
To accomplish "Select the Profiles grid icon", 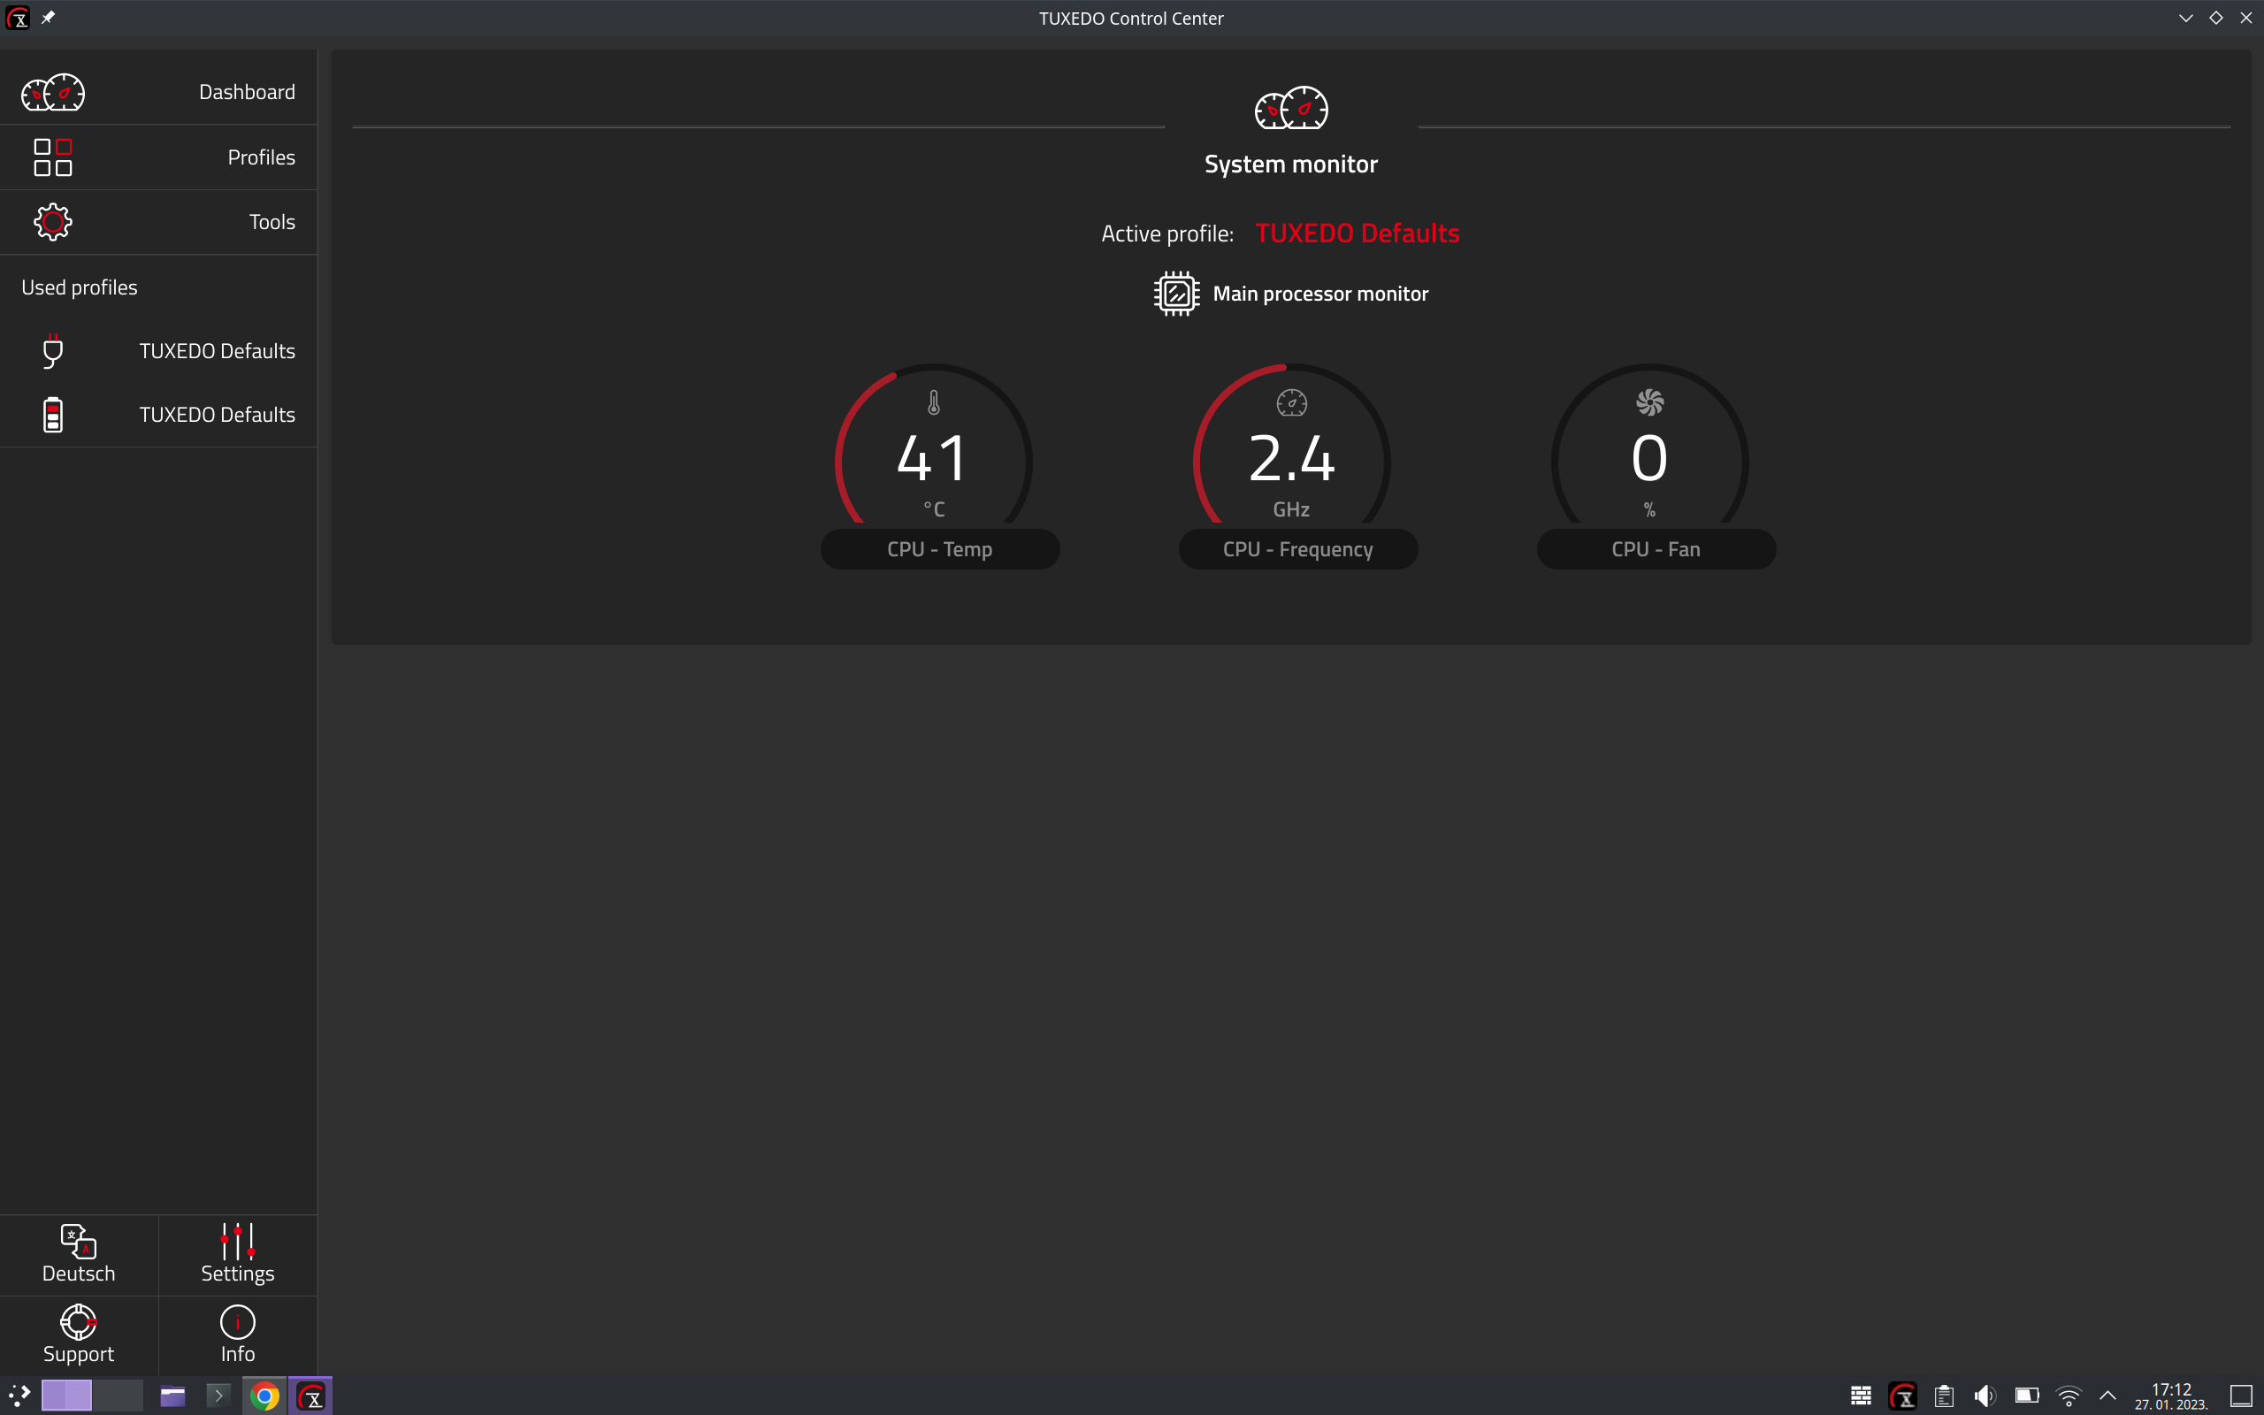I will click(52, 157).
